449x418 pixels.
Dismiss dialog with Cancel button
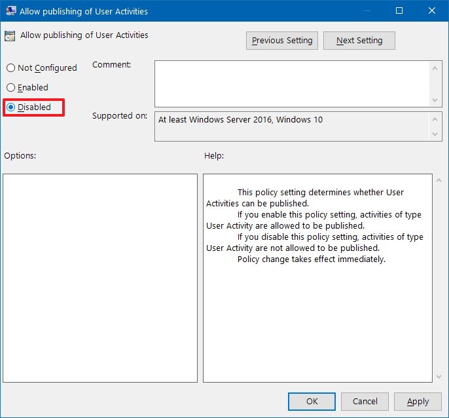click(x=365, y=402)
